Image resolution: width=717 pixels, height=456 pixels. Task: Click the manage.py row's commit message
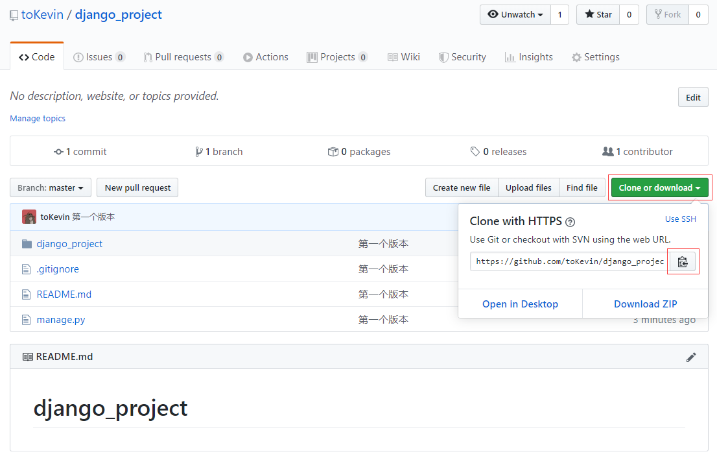pyautogui.click(x=383, y=320)
